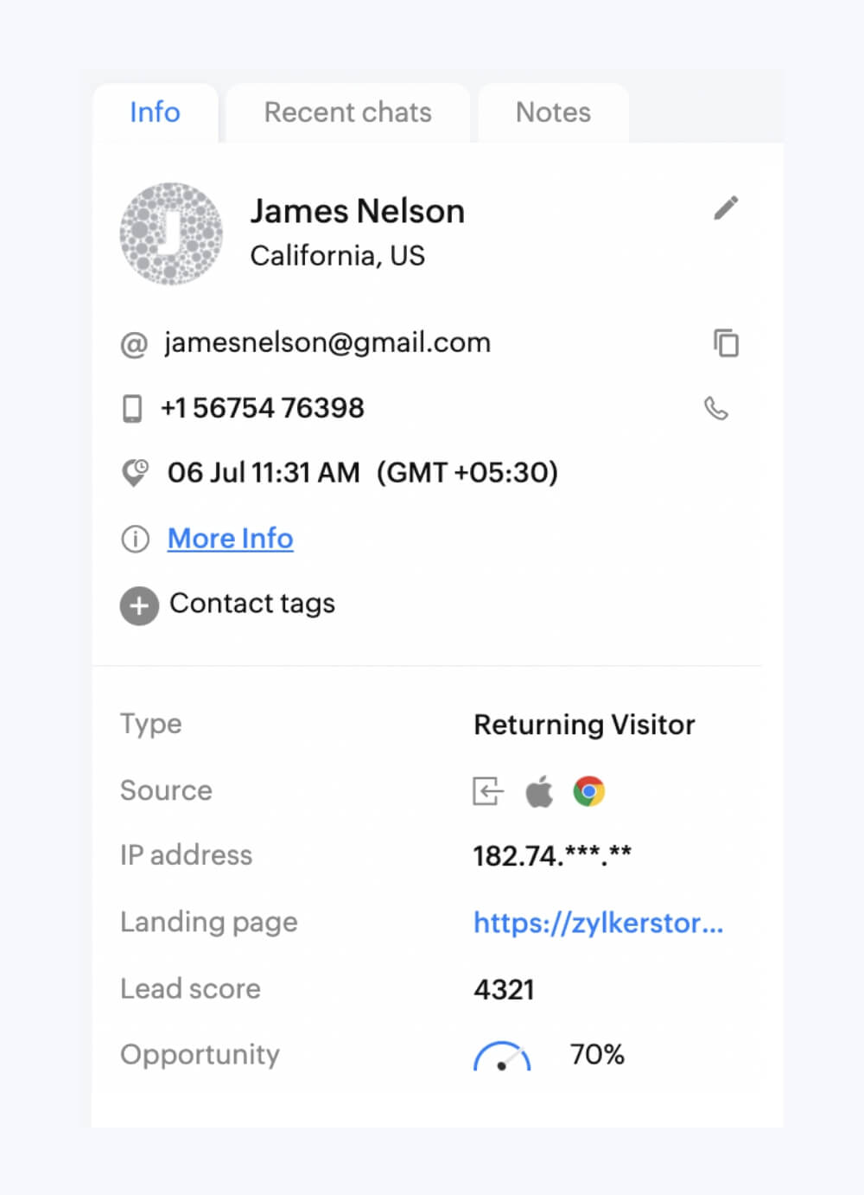Click the Chrome browser icon
Screen dimensions: 864x1195
[x=589, y=791]
